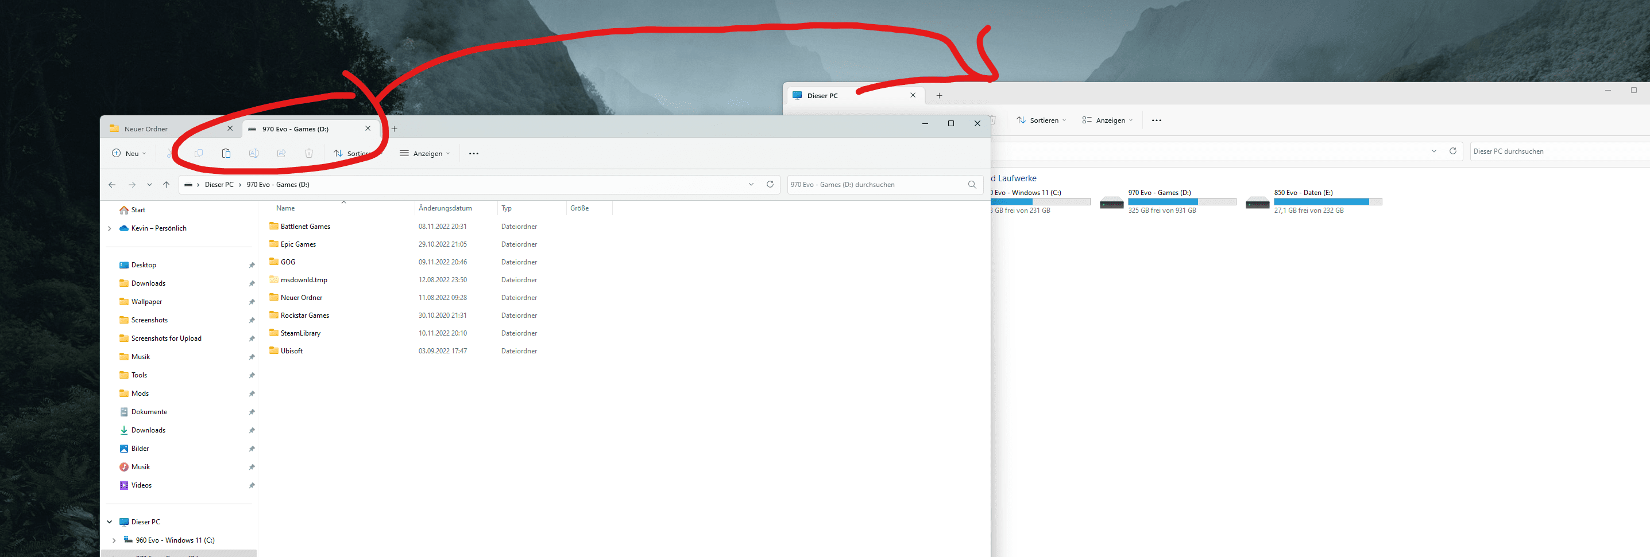
Task: Open the recent locations chevron beside forward arrow
Action: click(x=149, y=185)
